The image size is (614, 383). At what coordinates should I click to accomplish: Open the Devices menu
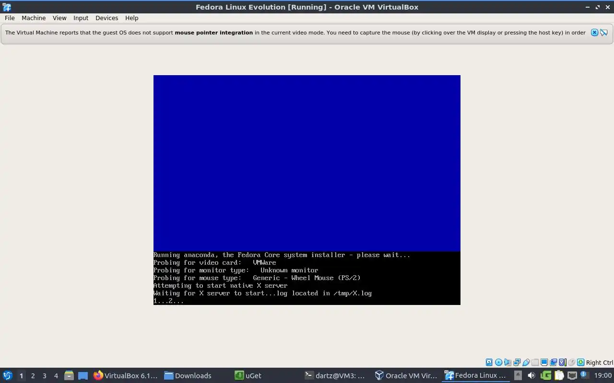point(106,18)
